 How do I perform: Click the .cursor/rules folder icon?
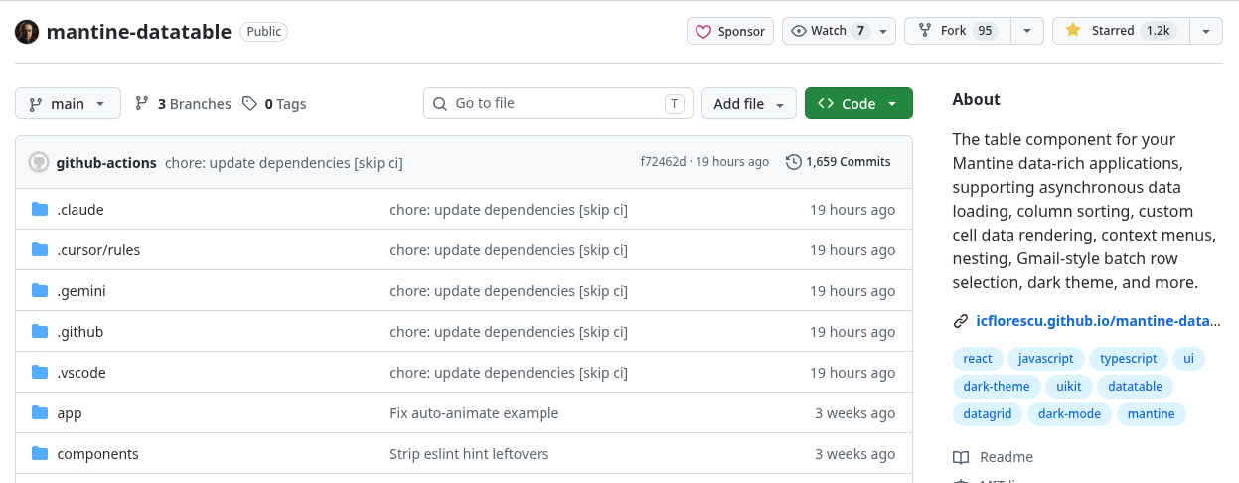[40, 250]
